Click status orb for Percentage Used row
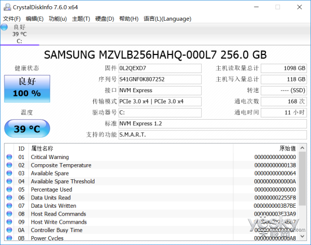 point(9,189)
